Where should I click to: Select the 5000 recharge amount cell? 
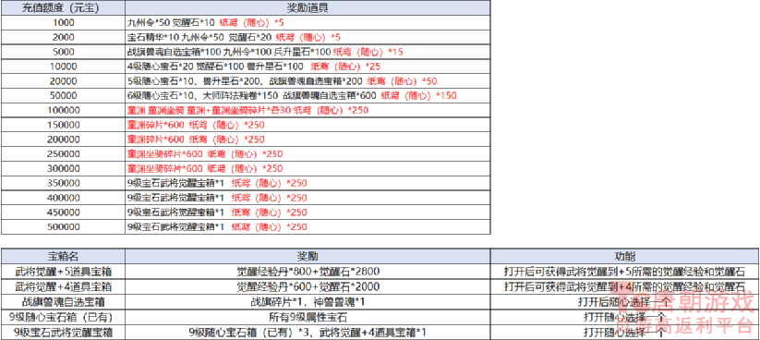pyautogui.click(x=63, y=52)
